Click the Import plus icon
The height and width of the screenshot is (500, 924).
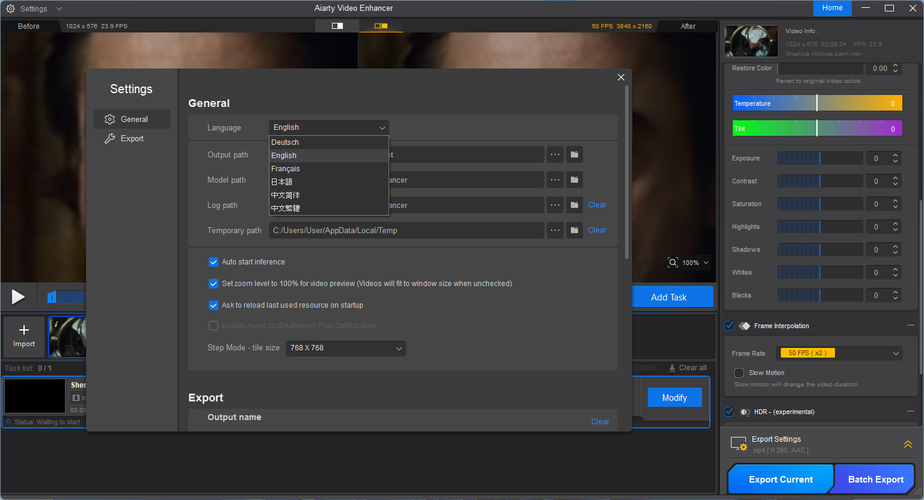(24, 330)
